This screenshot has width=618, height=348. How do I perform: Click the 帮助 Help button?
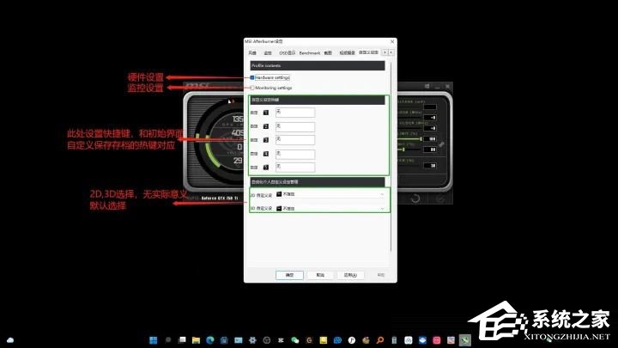click(x=381, y=275)
